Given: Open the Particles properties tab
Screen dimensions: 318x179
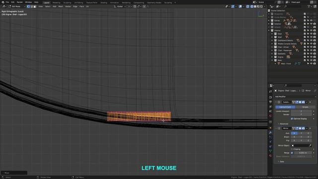Looking at the screenshot, I should pos(270,137).
